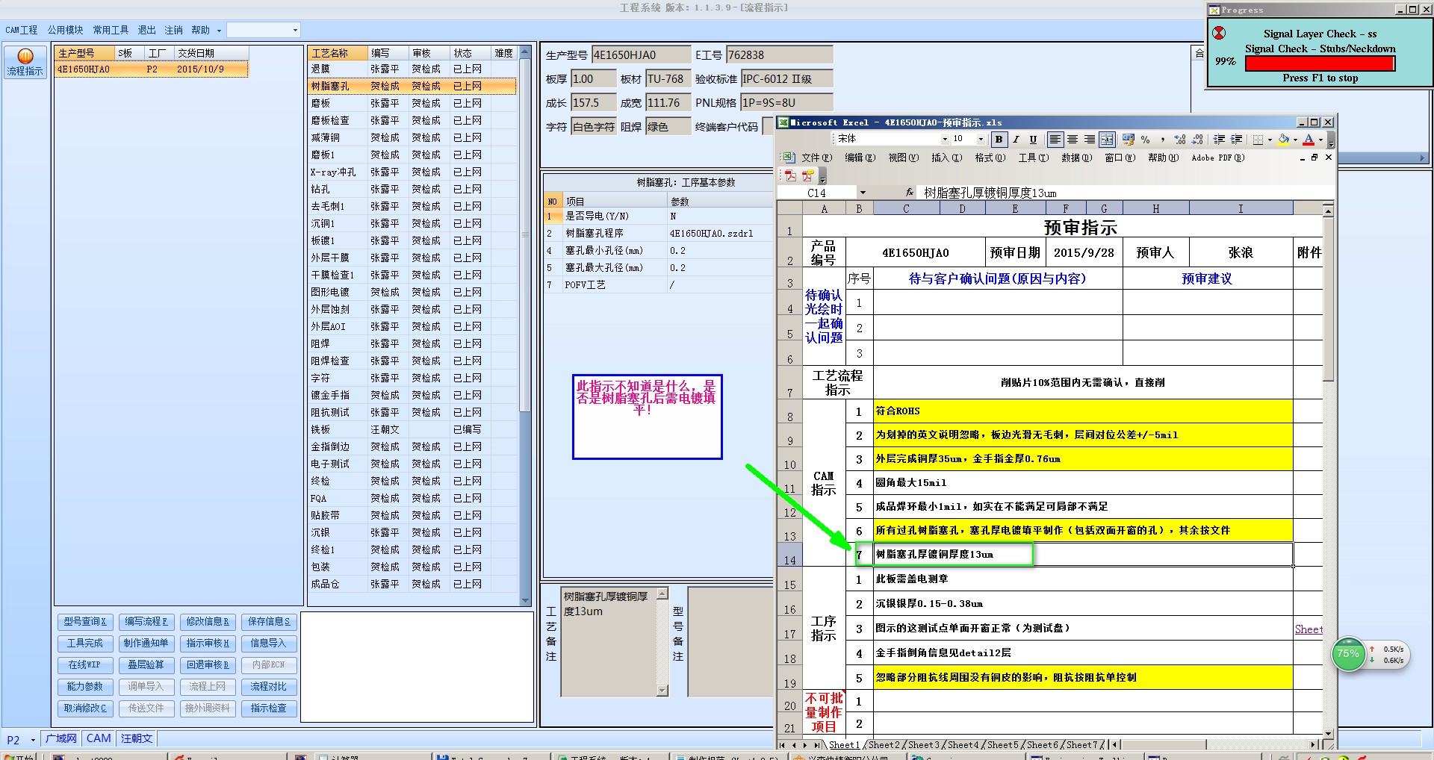Click cell '此板需盖电测章' in Excel
This screenshot has height=760, width=1434.
pos(1083,579)
